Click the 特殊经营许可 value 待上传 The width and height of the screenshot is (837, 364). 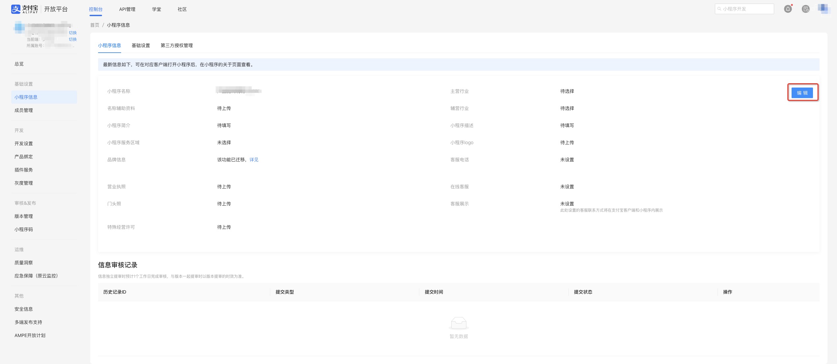224,227
